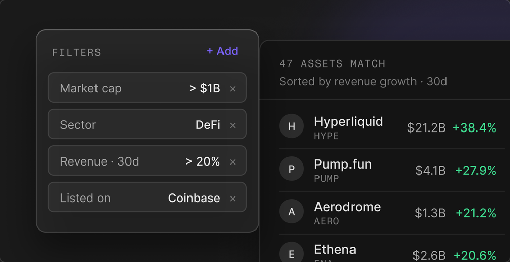Change the Sector DeFi value
The width and height of the screenshot is (510, 262).
pos(208,125)
